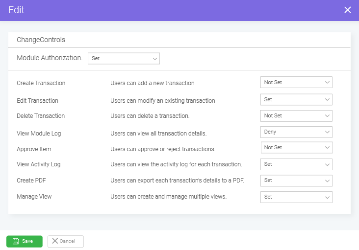This screenshot has width=359, height=250.
Task: Click the ChangeControls section header
Action: coord(41,40)
